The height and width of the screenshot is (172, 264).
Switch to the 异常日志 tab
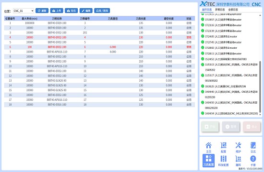click(x=220, y=10)
